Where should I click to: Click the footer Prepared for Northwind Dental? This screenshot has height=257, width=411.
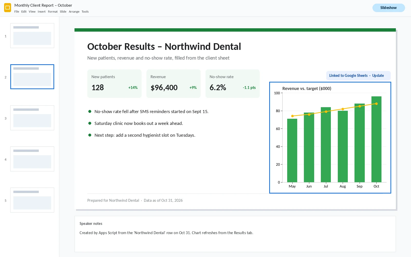(x=113, y=200)
